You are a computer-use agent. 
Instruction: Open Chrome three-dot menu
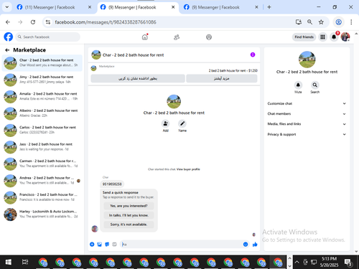(351, 22)
